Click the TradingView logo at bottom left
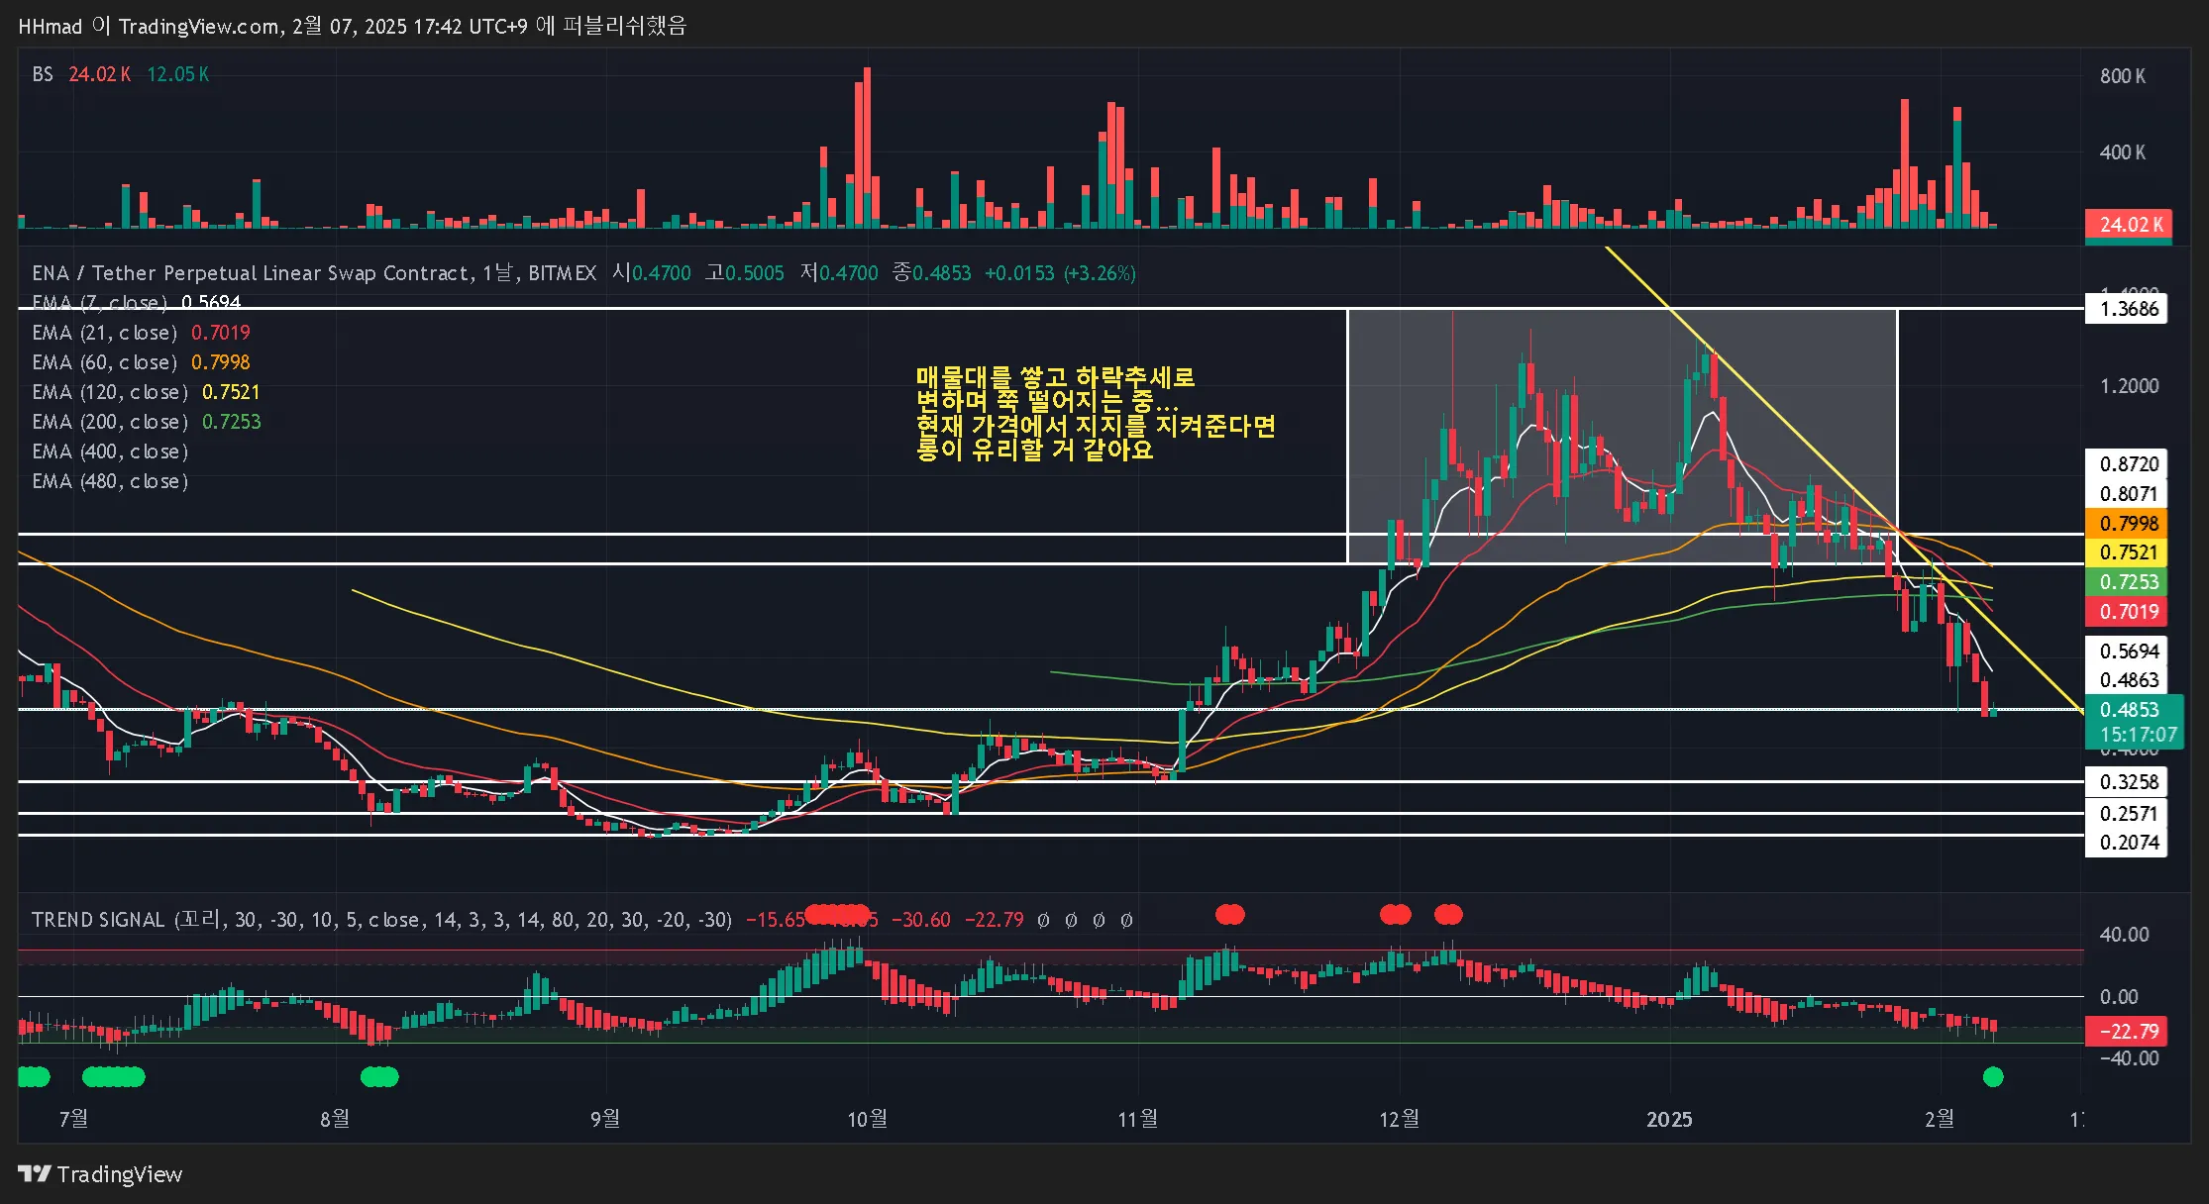 [100, 1174]
